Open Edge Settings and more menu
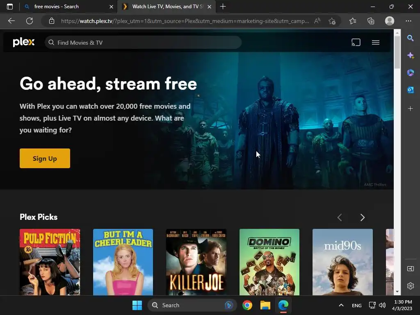Viewport: 420px width, 315px height. click(x=408, y=21)
